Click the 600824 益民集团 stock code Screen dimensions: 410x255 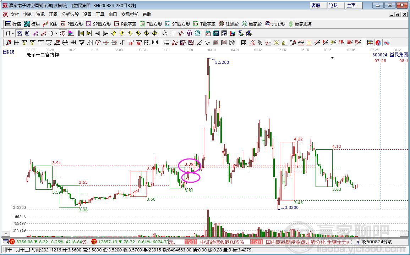click(390, 55)
